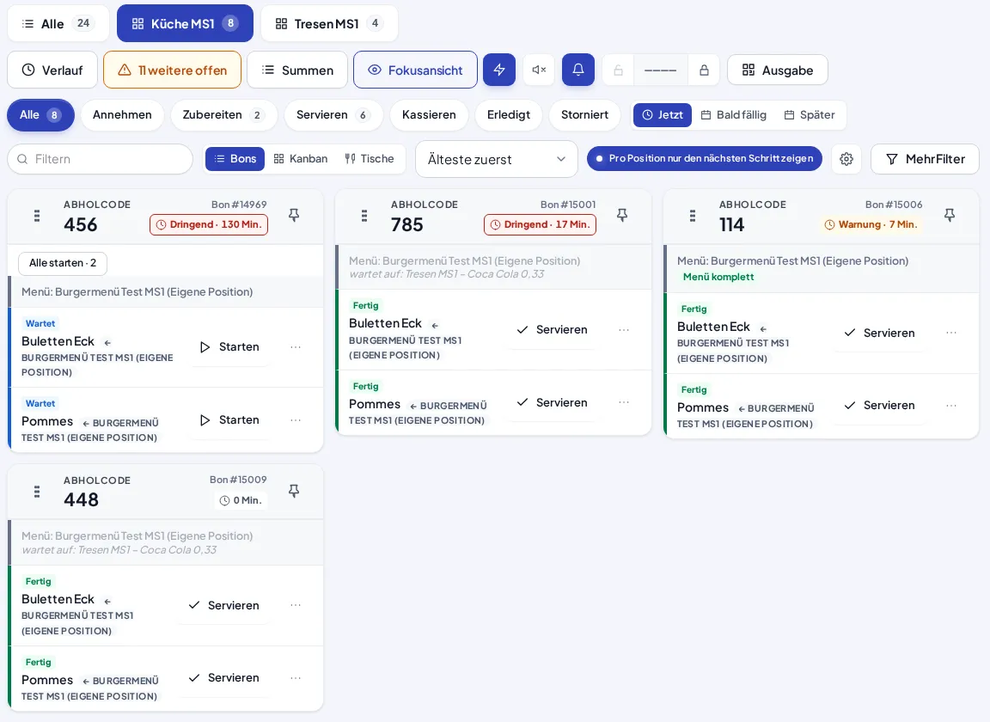Open the Verlauf history
This screenshot has width=990, height=722.
(x=52, y=70)
